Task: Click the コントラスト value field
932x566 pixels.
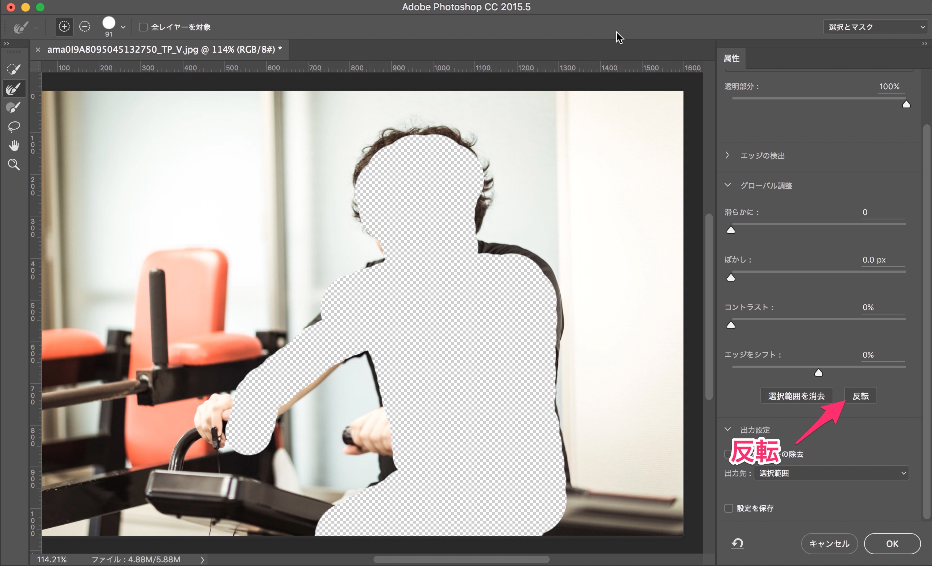Action: click(883, 307)
